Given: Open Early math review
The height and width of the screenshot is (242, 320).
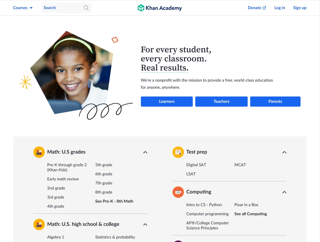Looking at the screenshot, I should tap(63, 179).
